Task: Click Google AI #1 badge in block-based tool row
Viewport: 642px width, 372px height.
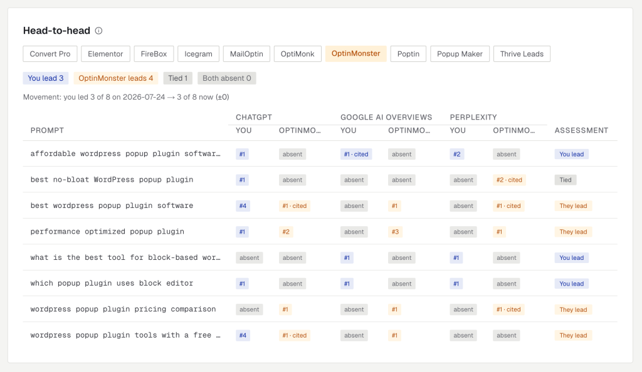Action: (347, 258)
